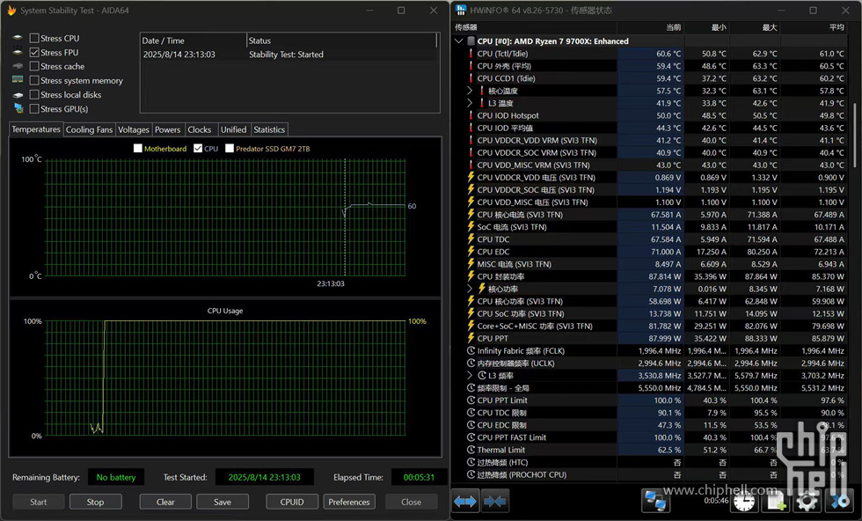The height and width of the screenshot is (521, 862).
Task: Expand the L3 温度 sensor row
Action: click(x=470, y=104)
